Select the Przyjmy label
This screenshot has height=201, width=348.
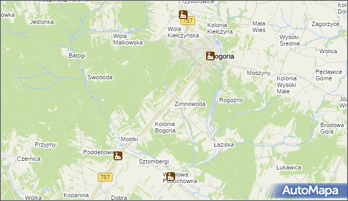[46, 145]
